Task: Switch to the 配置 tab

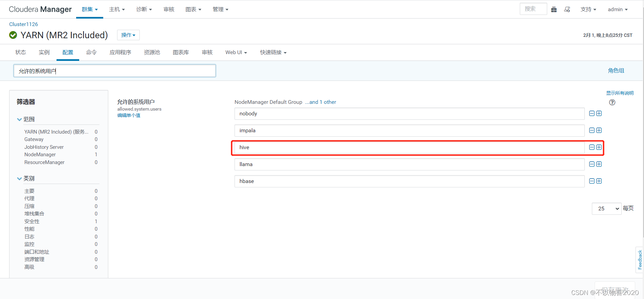Action: tap(68, 52)
